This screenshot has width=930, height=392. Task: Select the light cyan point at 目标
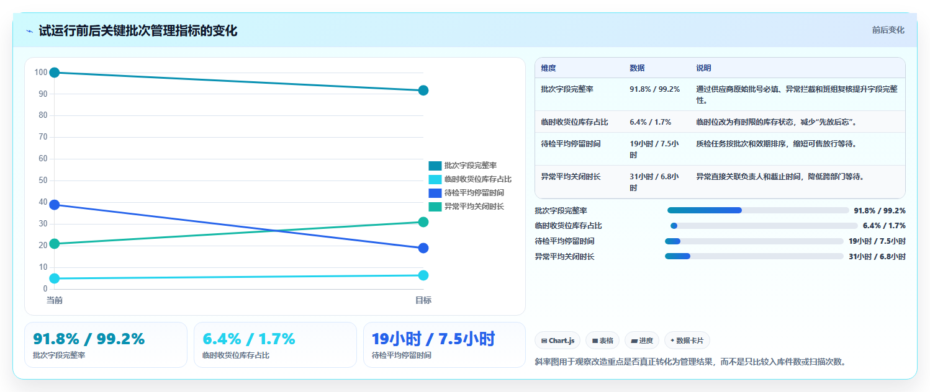click(423, 275)
